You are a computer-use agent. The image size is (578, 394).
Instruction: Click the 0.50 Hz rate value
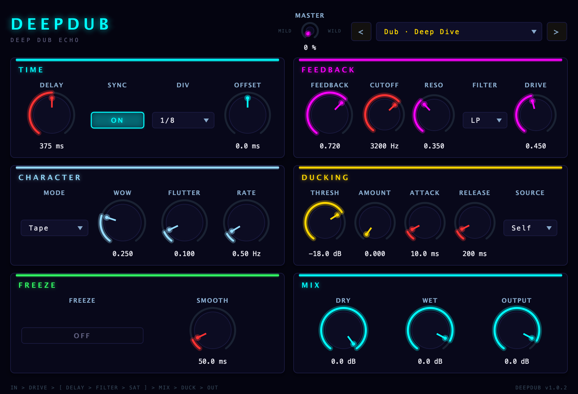246,254
